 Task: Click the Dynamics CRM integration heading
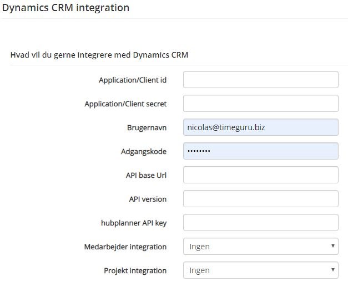pos(65,8)
